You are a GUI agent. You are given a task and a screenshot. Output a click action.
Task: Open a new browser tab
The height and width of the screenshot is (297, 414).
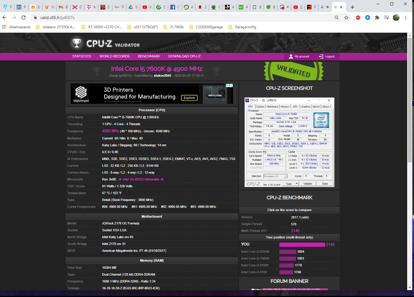point(352,7)
